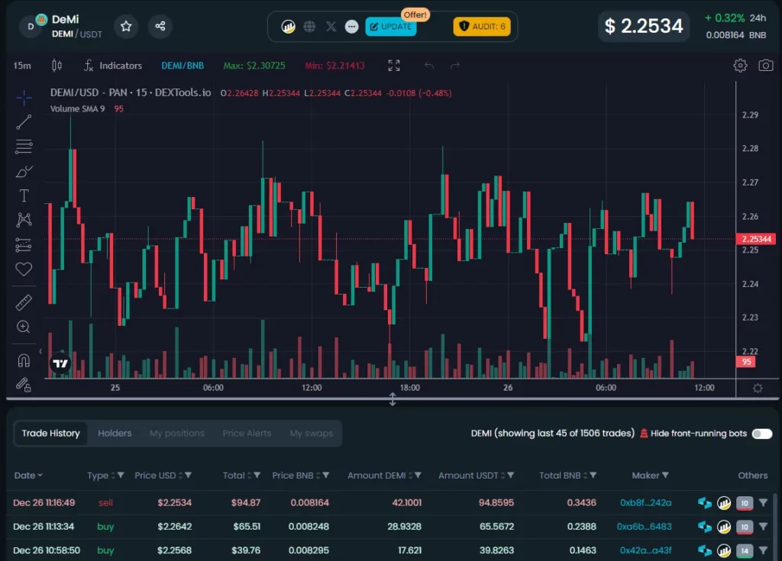Screen dimensions: 782x561
Task: Toggle sort on the Total column
Action: coord(249,476)
